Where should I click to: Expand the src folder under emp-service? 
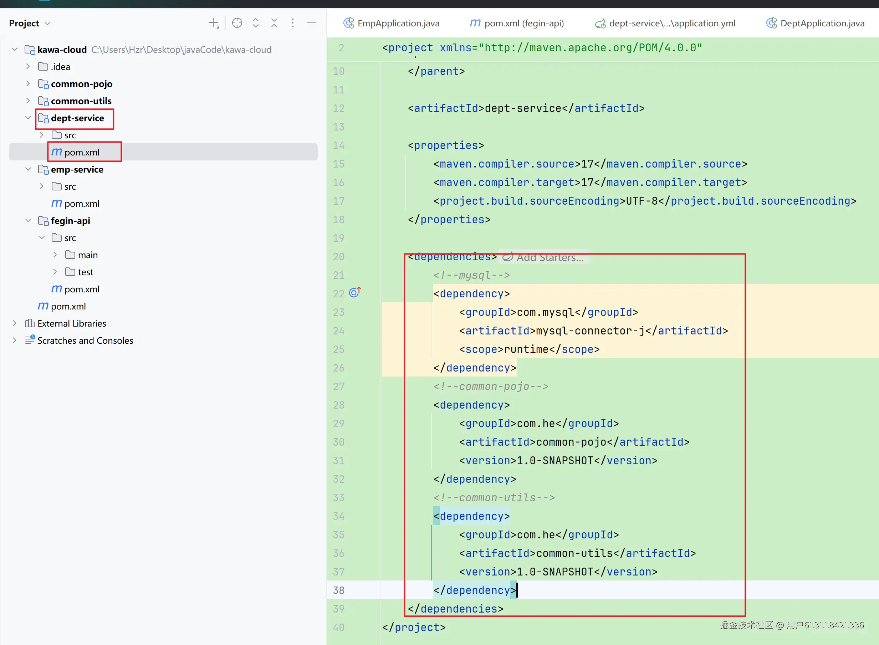point(41,186)
